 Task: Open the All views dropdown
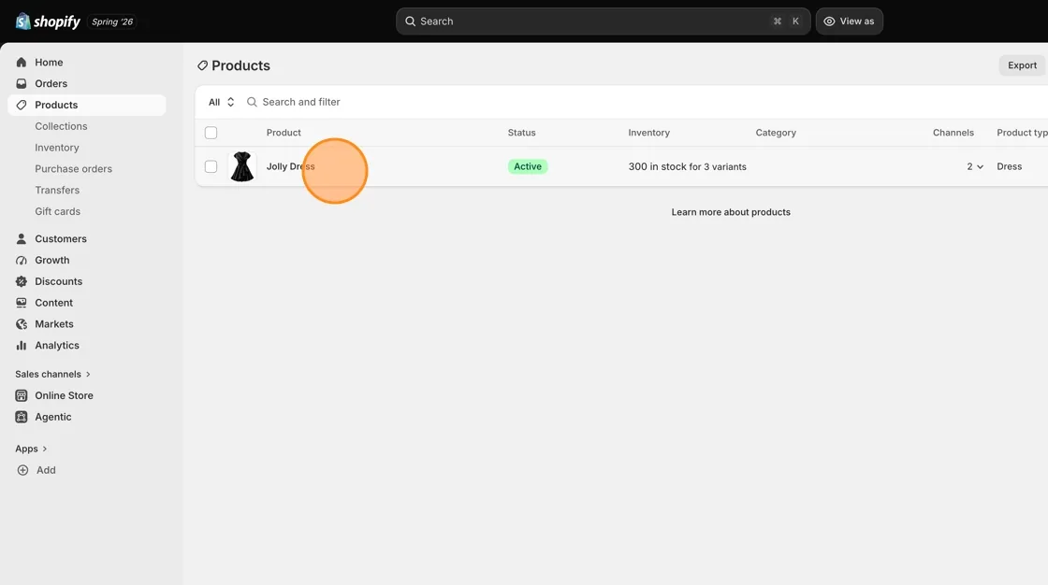tap(221, 102)
